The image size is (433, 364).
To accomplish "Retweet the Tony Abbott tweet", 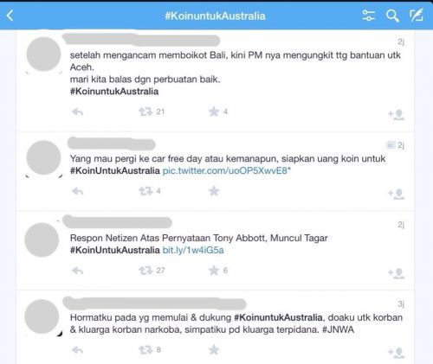I will (x=145, y=271).
